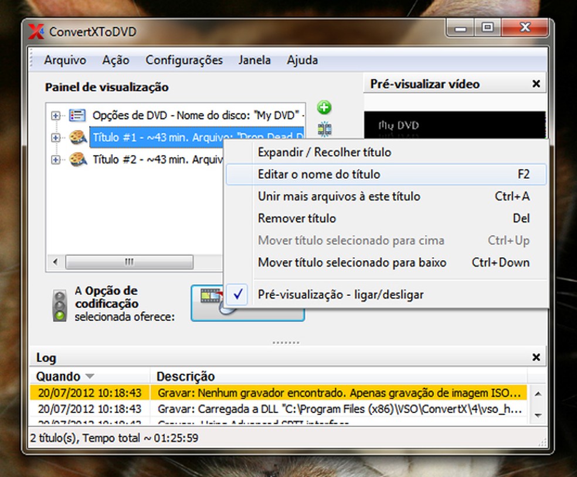Click the DVD options list icon
This screenshot has height=477, width=577.
click(77, 115)
